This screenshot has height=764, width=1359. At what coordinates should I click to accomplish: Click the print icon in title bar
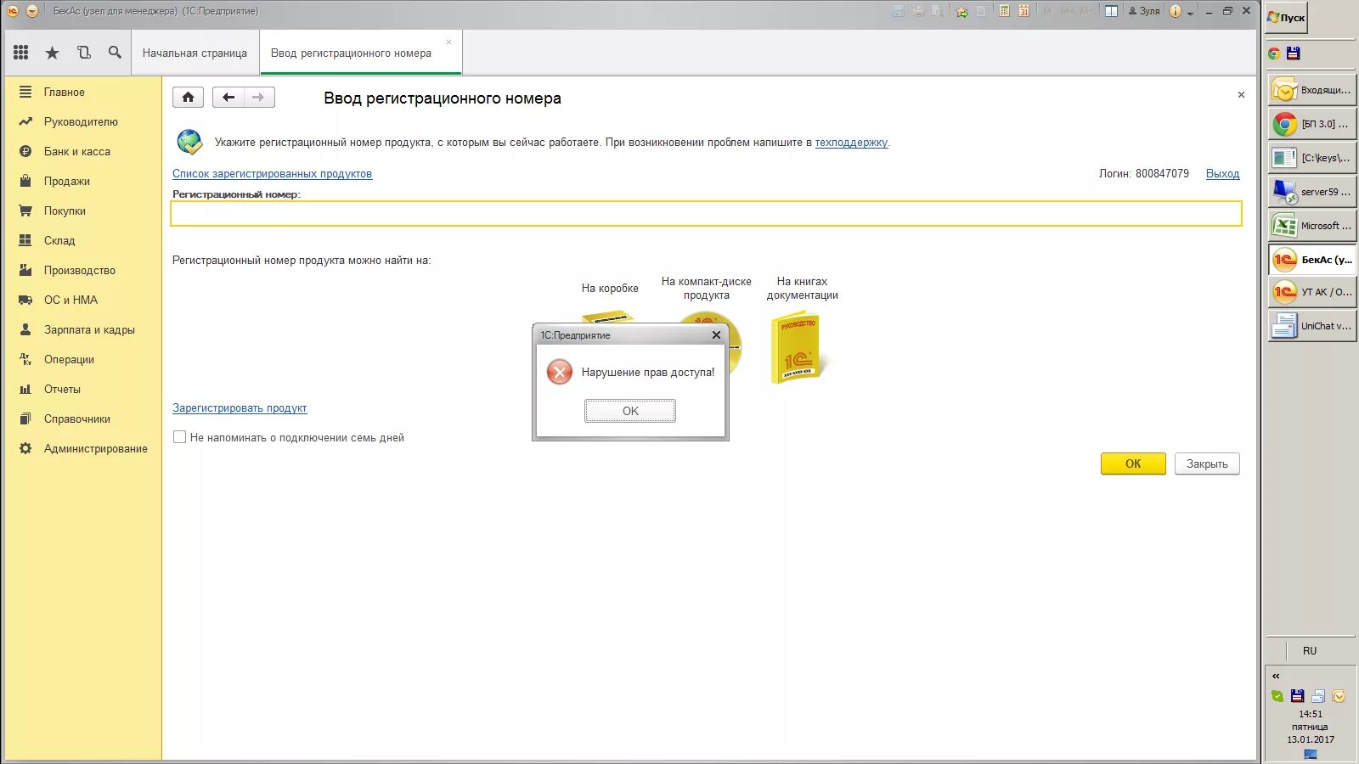918,11
